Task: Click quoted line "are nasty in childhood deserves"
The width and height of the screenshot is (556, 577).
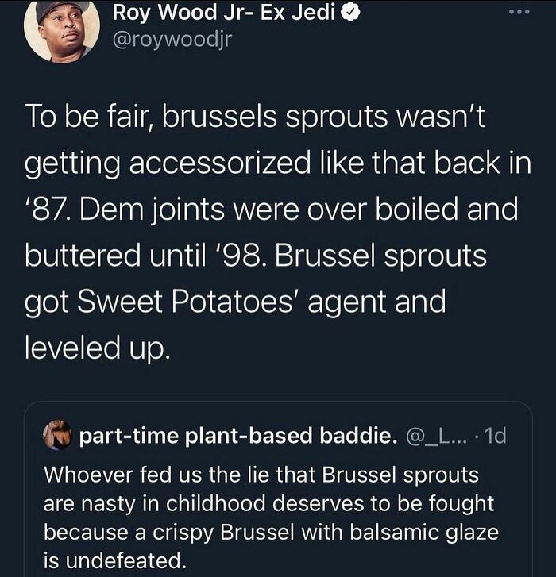Action: (x=269, y=502)
